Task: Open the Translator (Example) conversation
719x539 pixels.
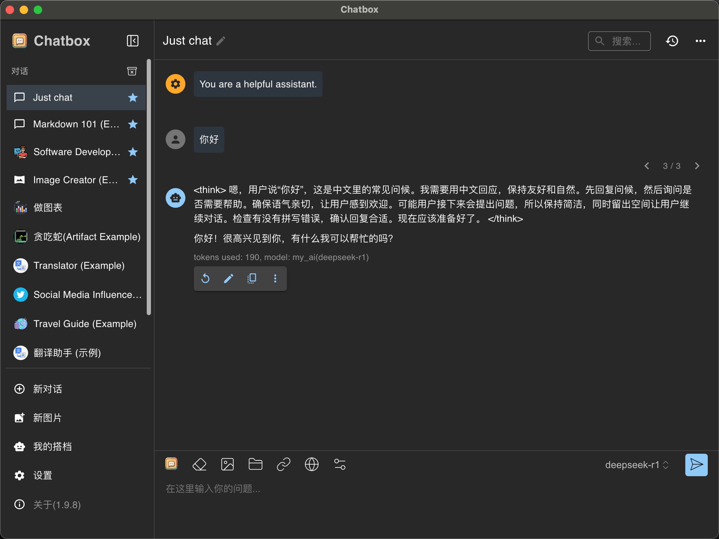Action: pos(79,266)
